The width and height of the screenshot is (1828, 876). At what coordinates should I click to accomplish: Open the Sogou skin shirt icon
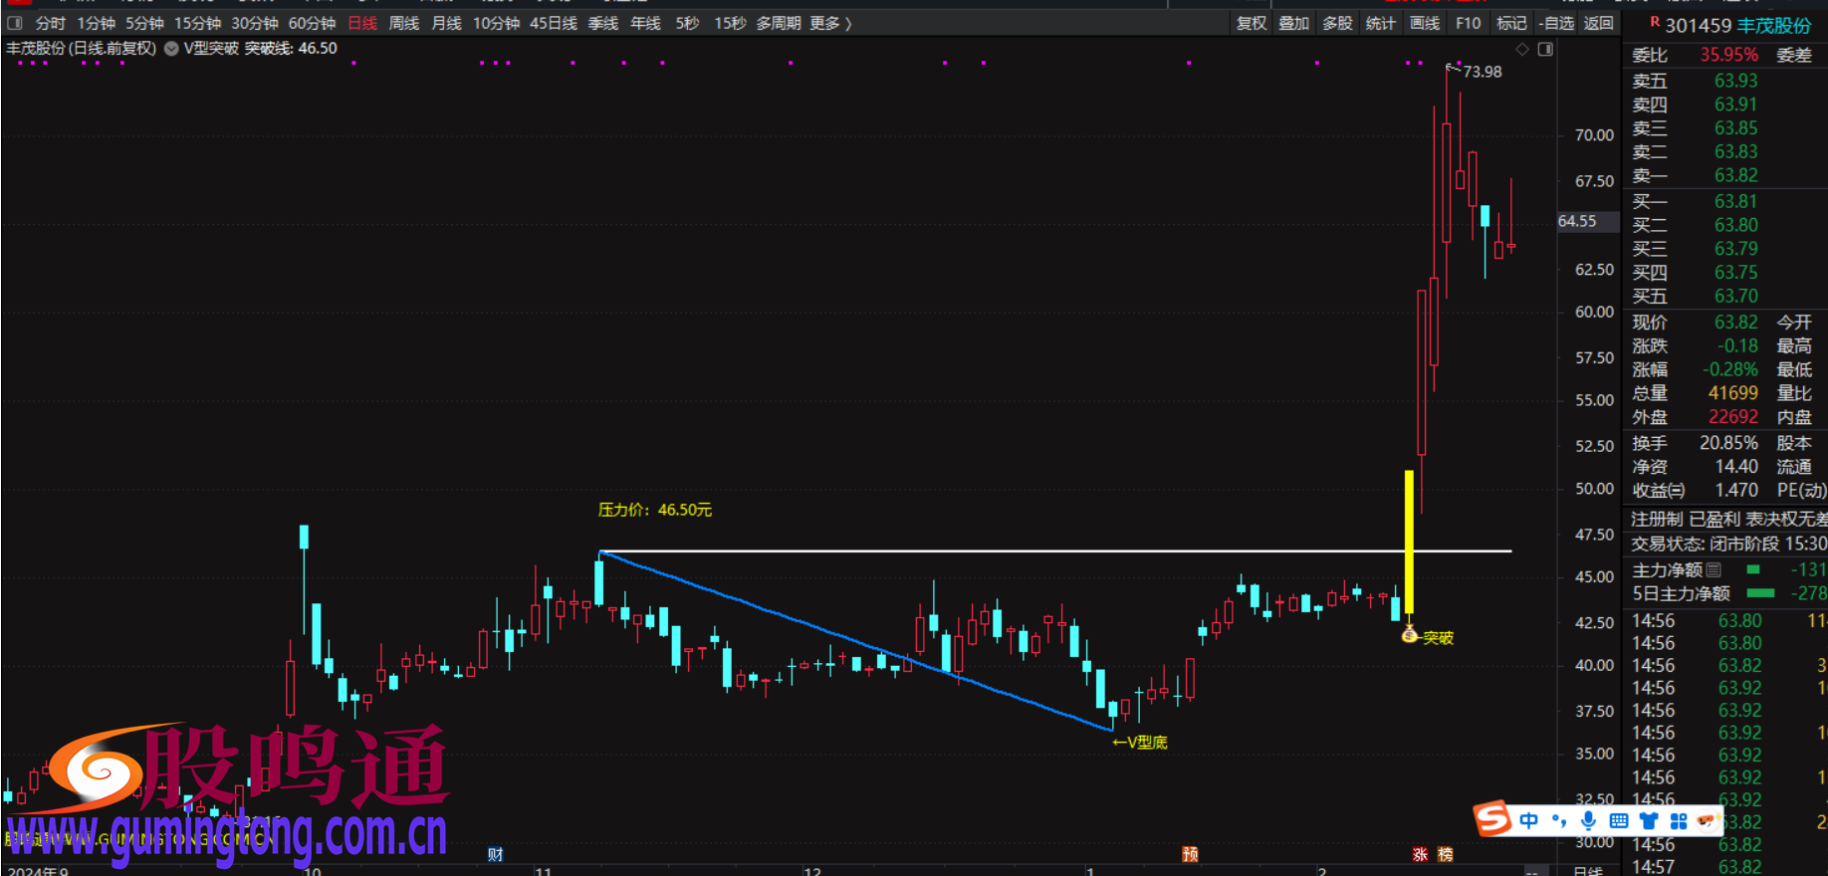pyautogui.click(x=1649, y=820)
